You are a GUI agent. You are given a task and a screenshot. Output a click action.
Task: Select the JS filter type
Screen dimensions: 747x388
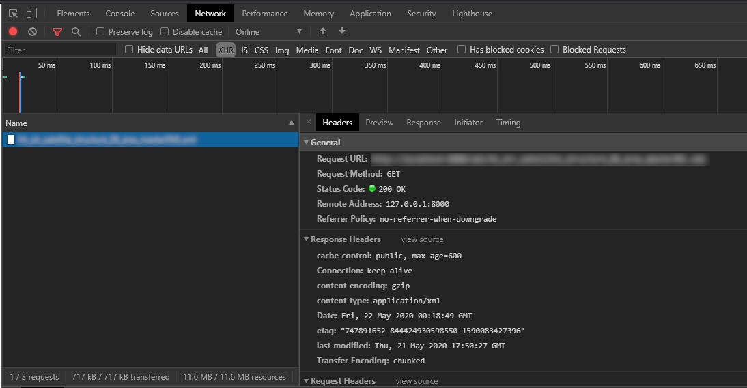[x=244, y=50]
